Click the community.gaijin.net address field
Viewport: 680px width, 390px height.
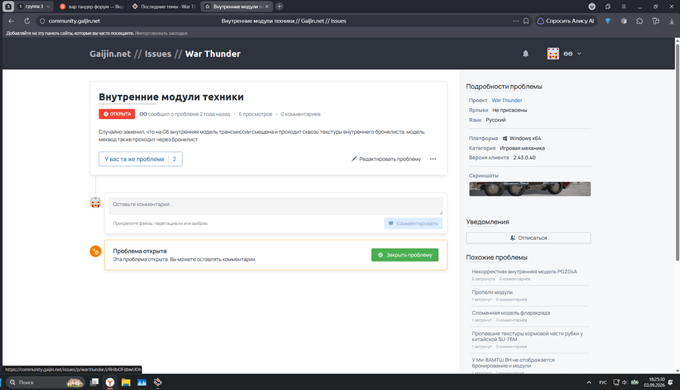pyautogui.click(x=74, y=21)
